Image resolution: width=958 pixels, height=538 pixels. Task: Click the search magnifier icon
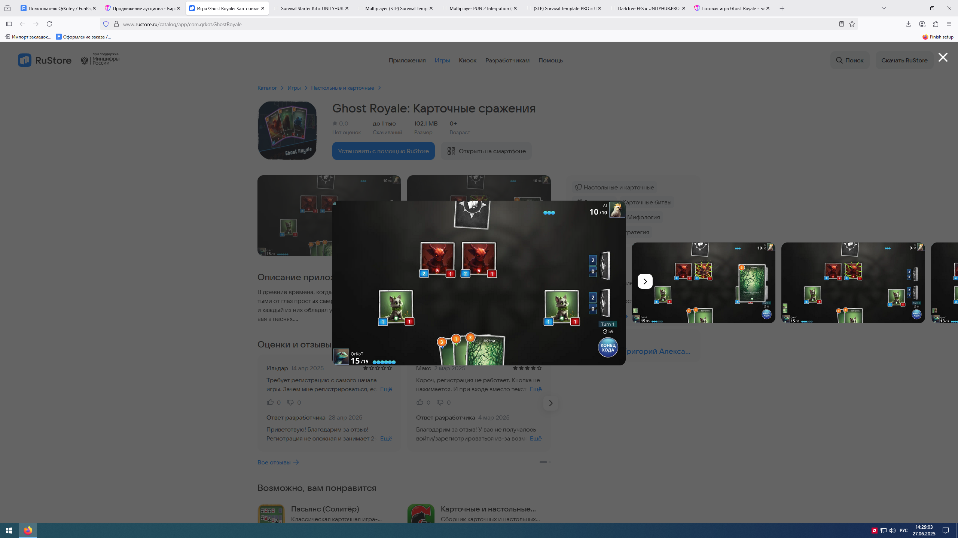(x=839, y=60)
